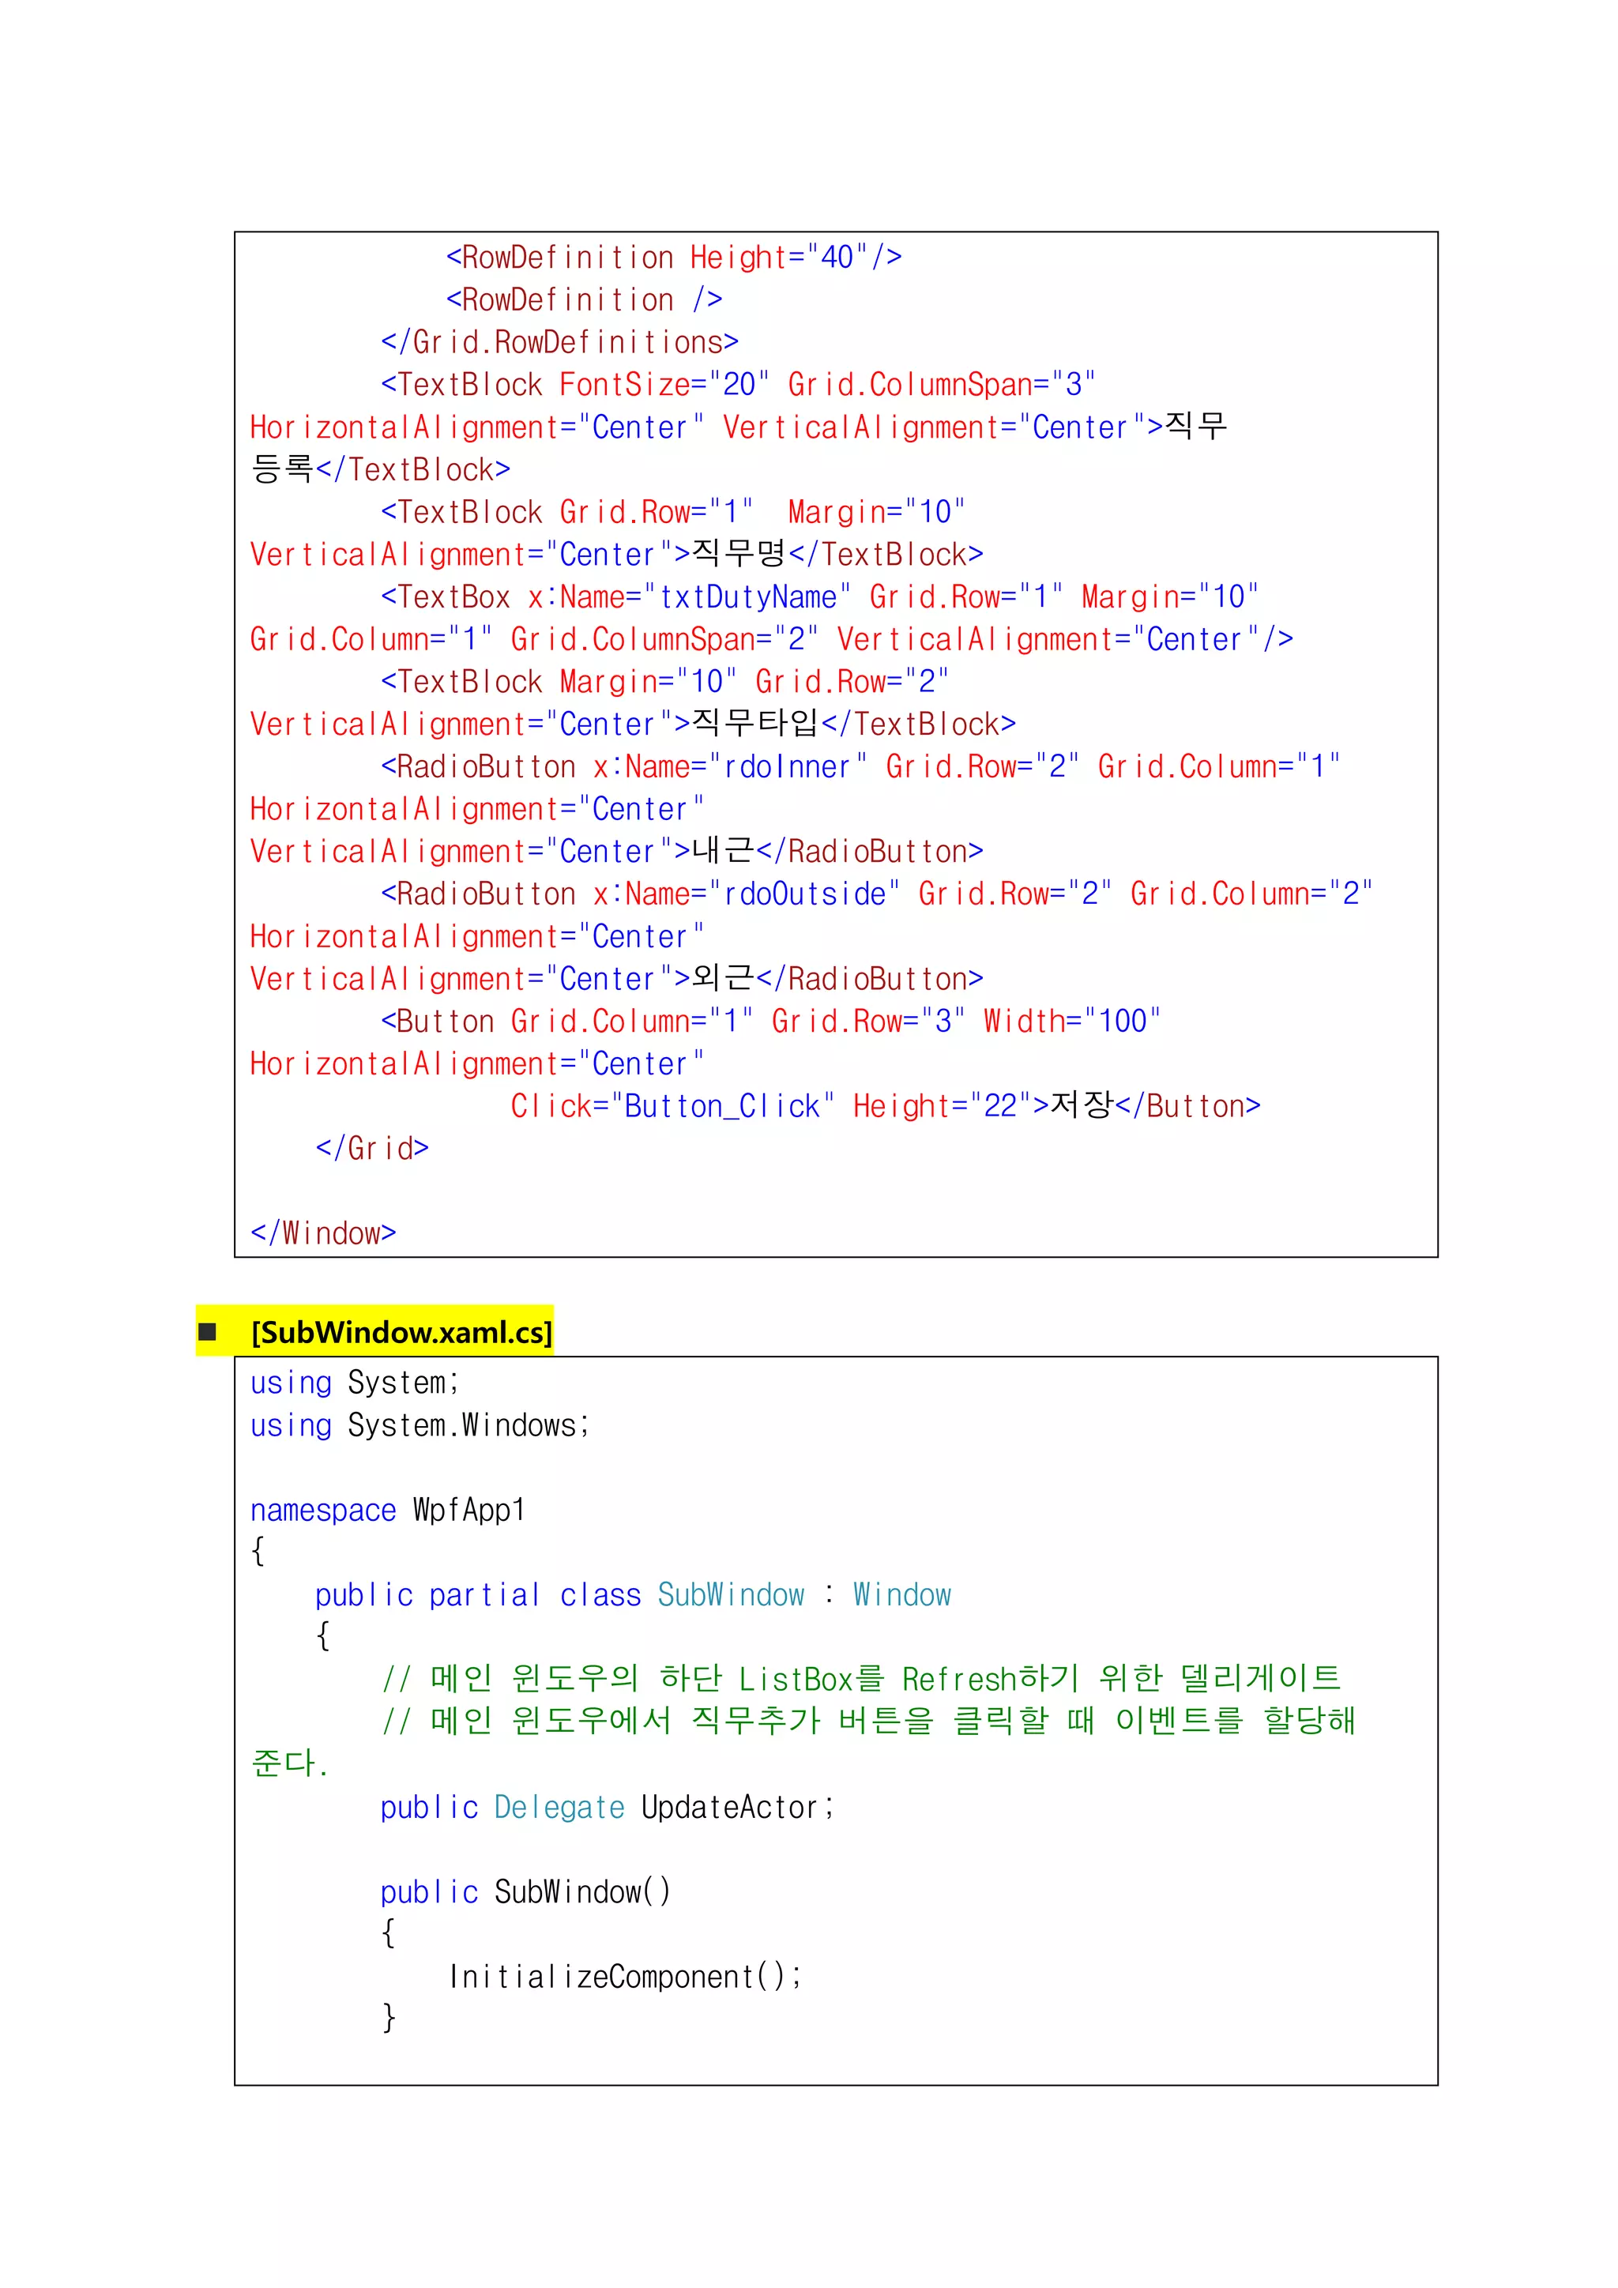Click the name txtDutyName in the TextBox line
Image resolution: width=1618 pixels, height=2288 pixels.
tap(747, 597)
